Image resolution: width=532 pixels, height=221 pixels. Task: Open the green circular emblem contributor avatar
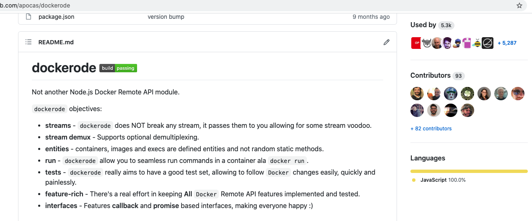pos(467,94)
